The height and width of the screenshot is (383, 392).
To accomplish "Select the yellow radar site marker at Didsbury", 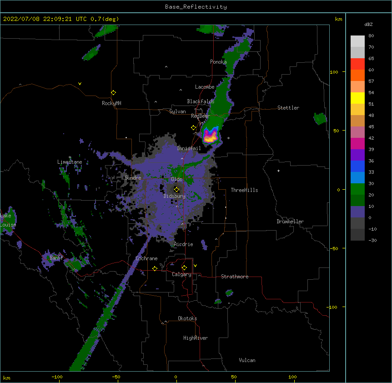I will click(x=176, y=190).
